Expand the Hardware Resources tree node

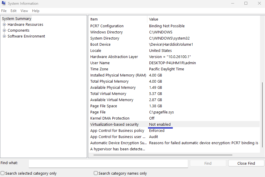coord(4,25)
